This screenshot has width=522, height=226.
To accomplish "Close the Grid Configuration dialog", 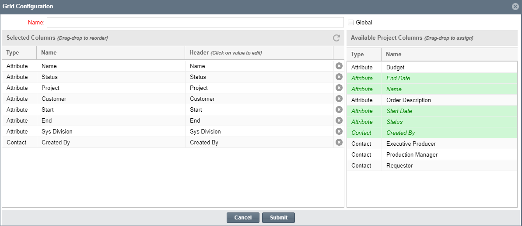I will click(x=515, y=7).
